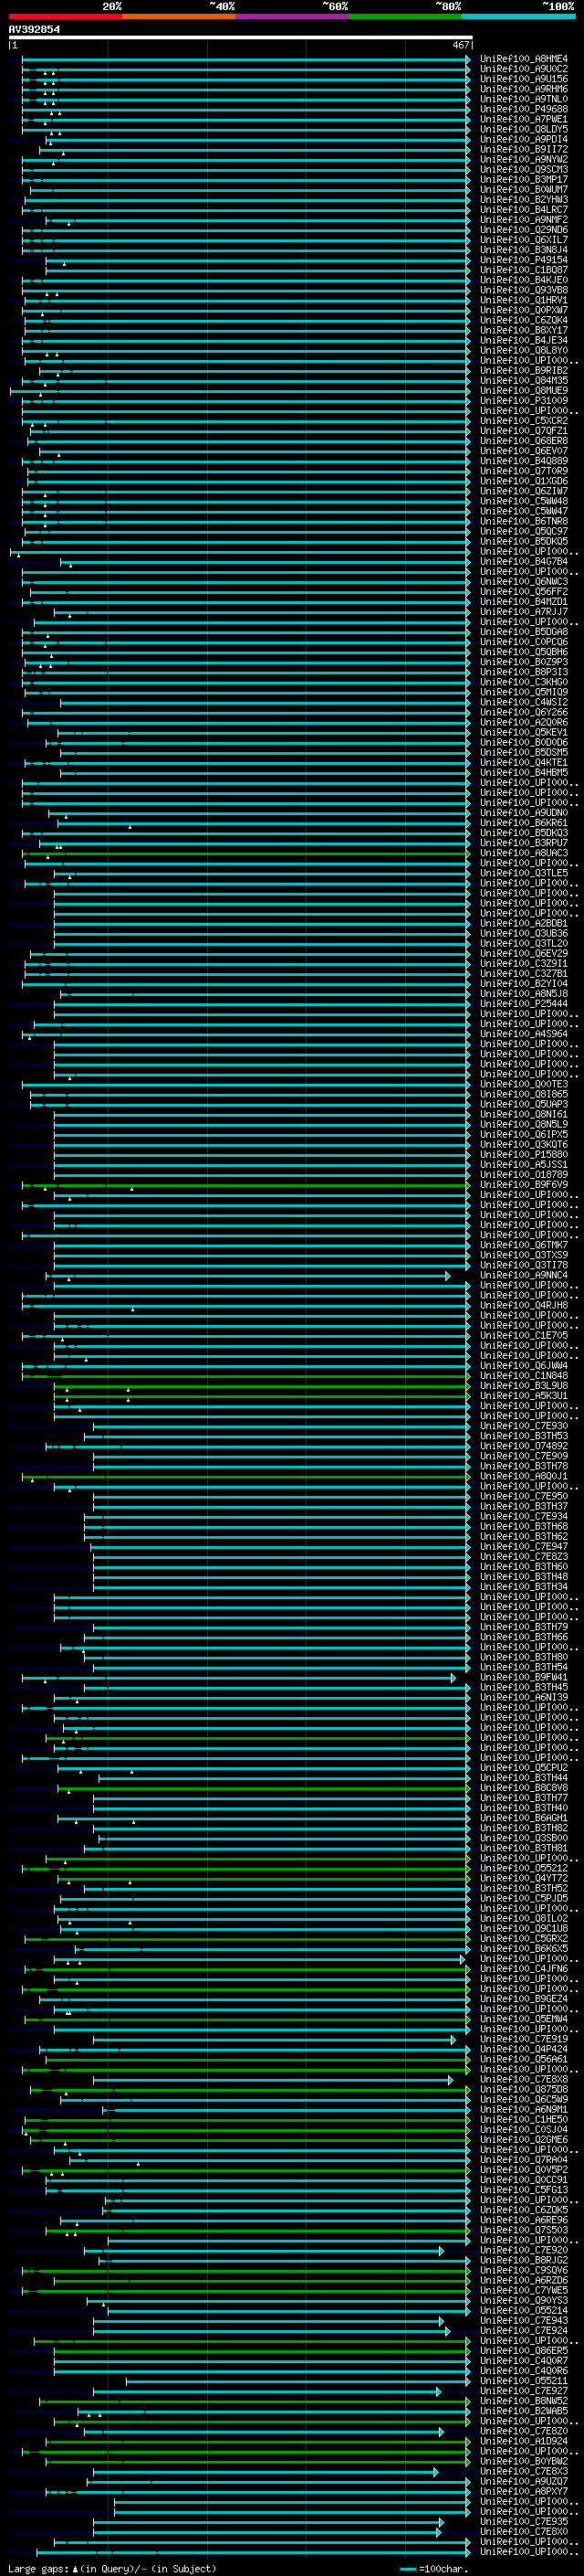Screen dimensions: 584x2576
Task: Select the UniRef100_Q93VB8 label
Action: point(524,290)
